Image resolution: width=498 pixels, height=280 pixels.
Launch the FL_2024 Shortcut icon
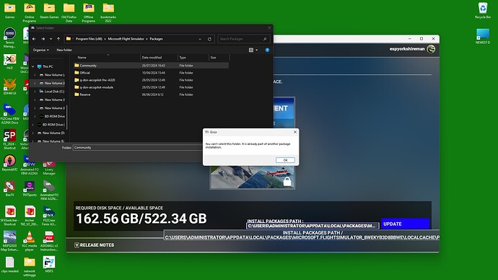pos(10,139)
